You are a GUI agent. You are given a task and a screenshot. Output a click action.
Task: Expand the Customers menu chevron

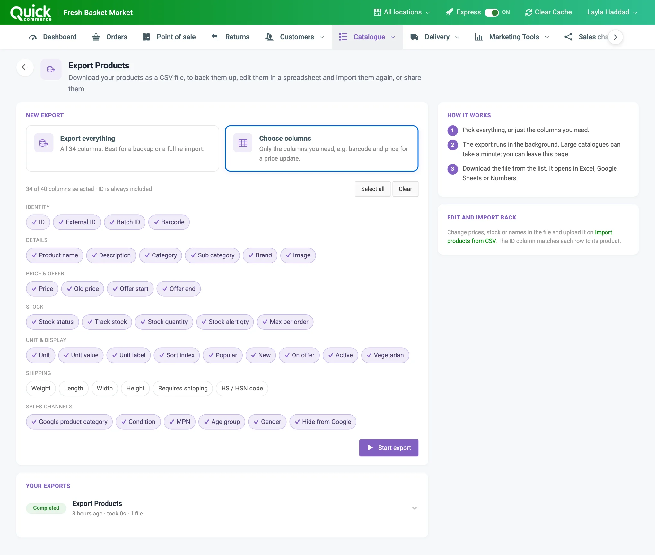(x=322, y=37)
